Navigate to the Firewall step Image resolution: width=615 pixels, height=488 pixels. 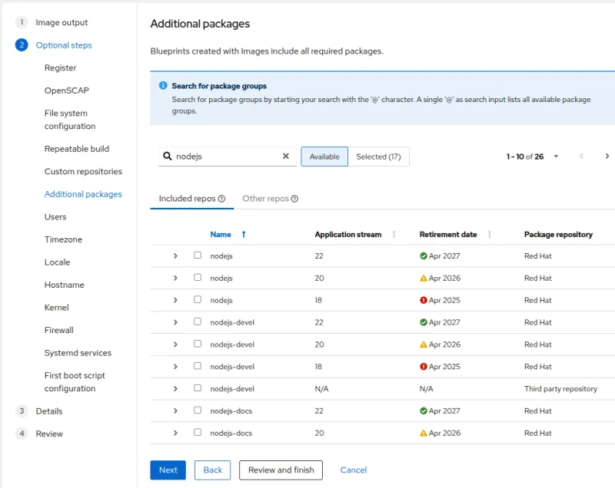(x=60, y=330)
